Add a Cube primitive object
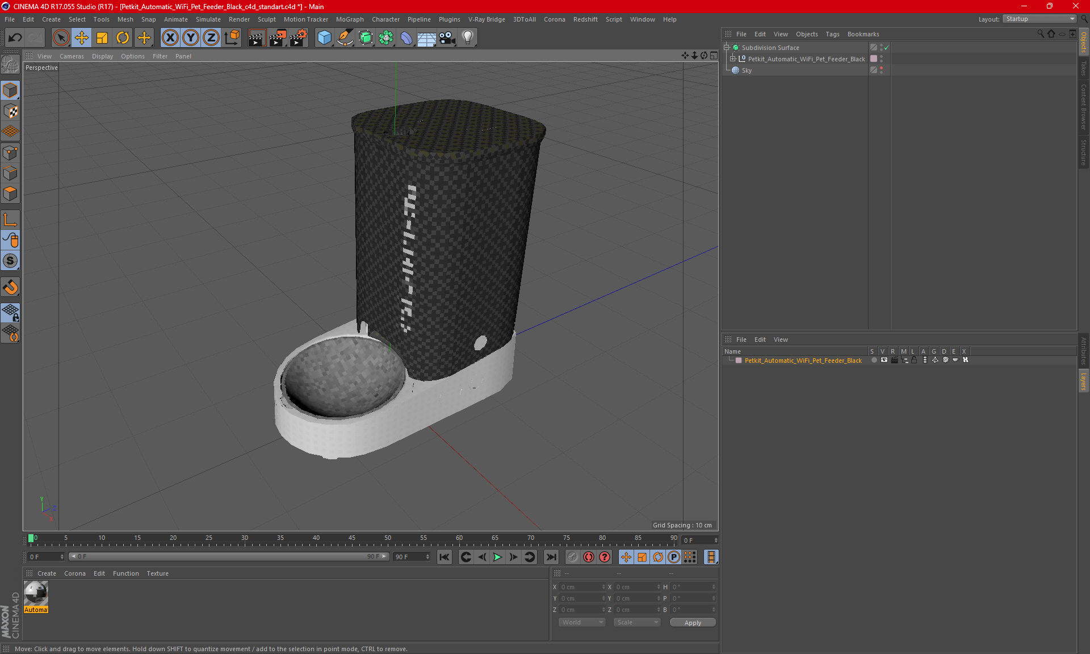Viewport: 1090px width, 654px height. point(324,38)
